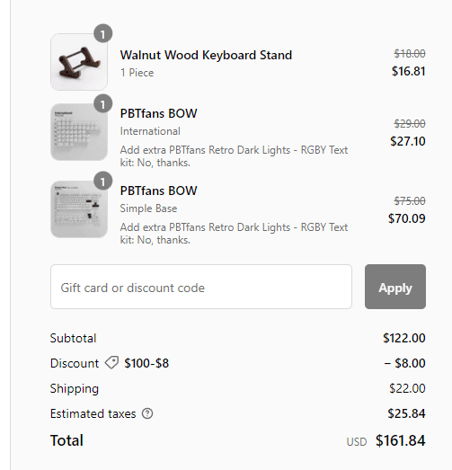Open the PBTfans BOW Simple Base thumbnail
The height and width of the screenshot is (470, 452).
[79, 209]
